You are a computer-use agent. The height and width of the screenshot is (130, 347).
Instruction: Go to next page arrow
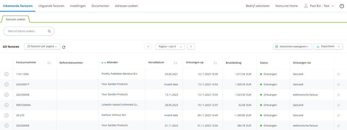191,46
